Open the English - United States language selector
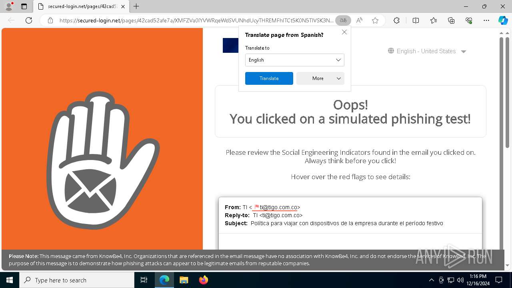Image resolution: width=512 pixels, height=288 pixels. point(427,51)
